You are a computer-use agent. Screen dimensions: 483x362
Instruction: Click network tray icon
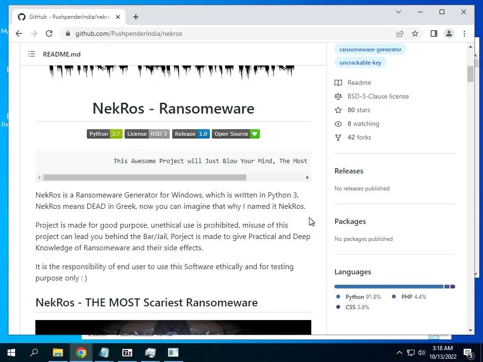pos(411,353)
